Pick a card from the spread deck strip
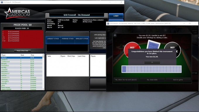This screenshot has width=199, height=112. [152, 69]
